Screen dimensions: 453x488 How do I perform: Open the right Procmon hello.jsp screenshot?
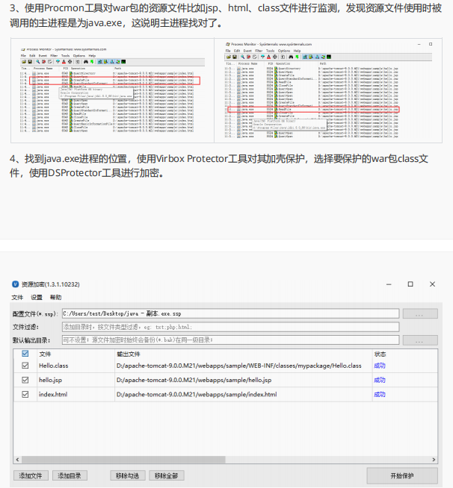point(328,90)
